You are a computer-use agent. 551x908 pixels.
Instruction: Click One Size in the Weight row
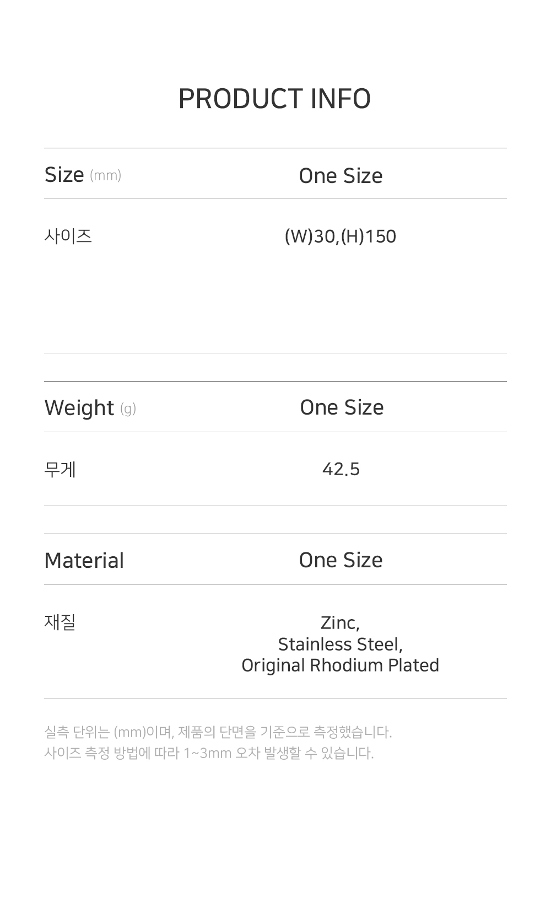(342, 407)
